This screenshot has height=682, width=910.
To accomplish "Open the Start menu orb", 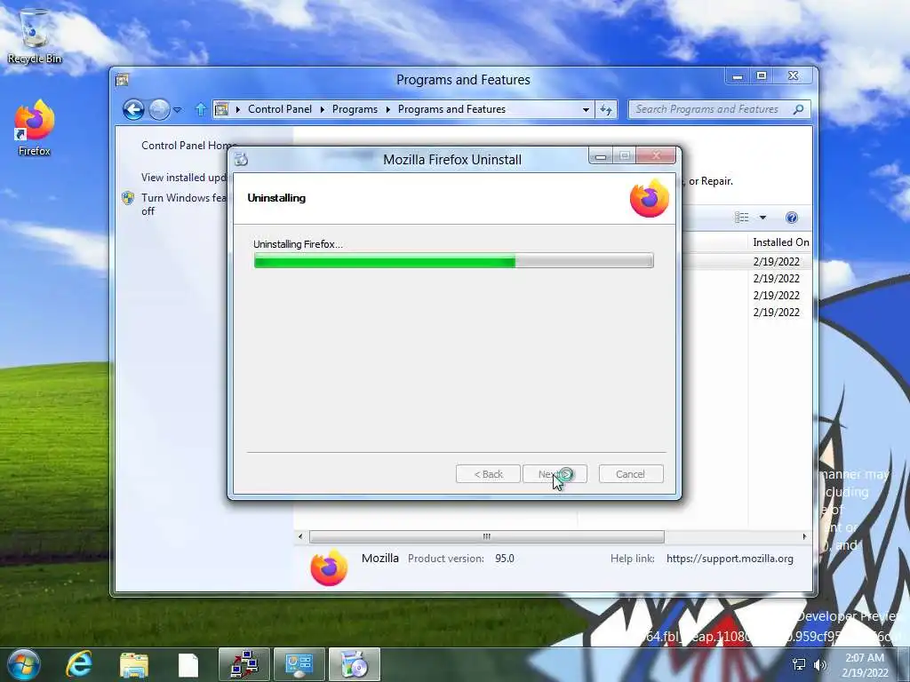I will click(x=23, y=664).
